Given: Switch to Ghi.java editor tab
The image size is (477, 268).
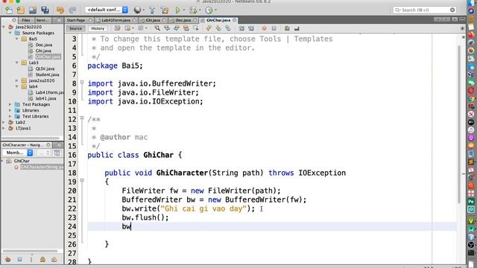Looking at the screenshot, I should click(x=153, y=20).
